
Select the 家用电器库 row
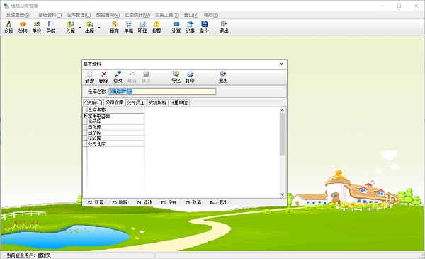115,116
